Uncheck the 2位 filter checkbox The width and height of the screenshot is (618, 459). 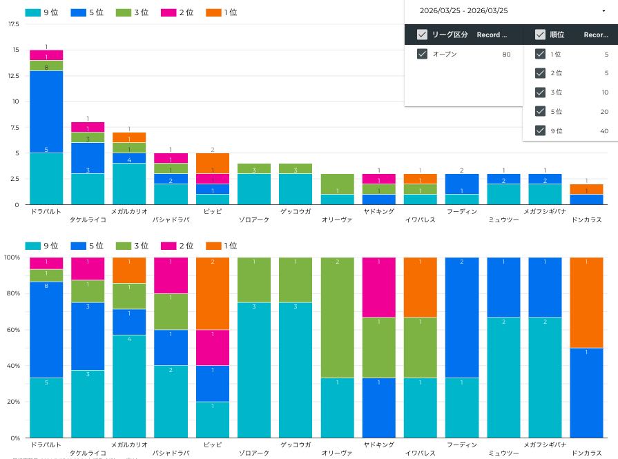coord(540,73)
